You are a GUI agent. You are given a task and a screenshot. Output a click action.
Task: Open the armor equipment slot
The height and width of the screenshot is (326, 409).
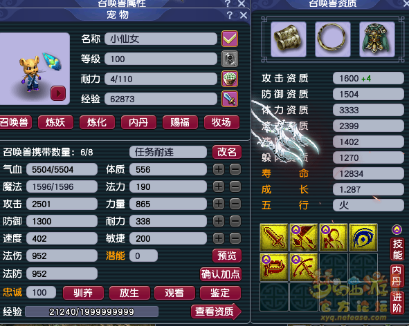point(377,39)
